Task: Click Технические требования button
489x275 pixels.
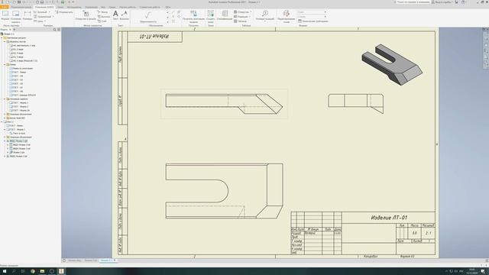Action: point(313,21)
